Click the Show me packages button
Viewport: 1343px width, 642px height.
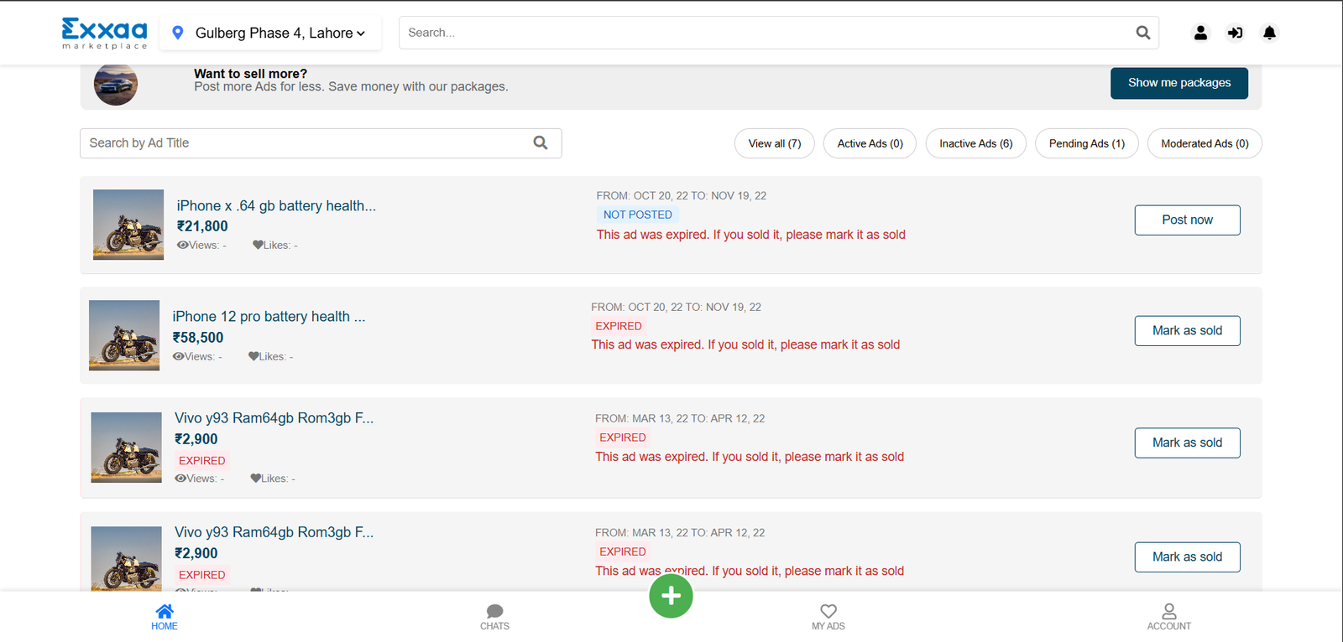(x=1178, y=83)
